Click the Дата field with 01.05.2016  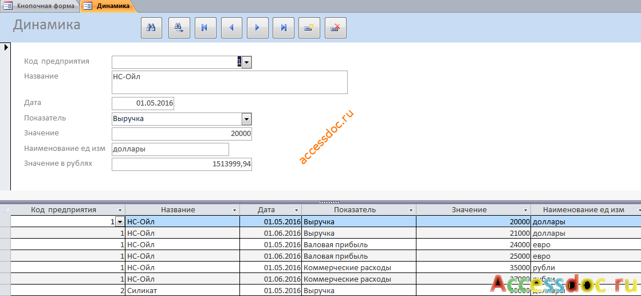(143, 104)
